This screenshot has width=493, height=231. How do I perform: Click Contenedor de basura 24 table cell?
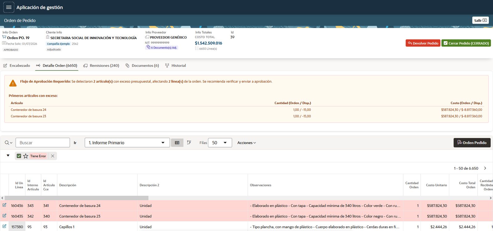coord(97,206)
